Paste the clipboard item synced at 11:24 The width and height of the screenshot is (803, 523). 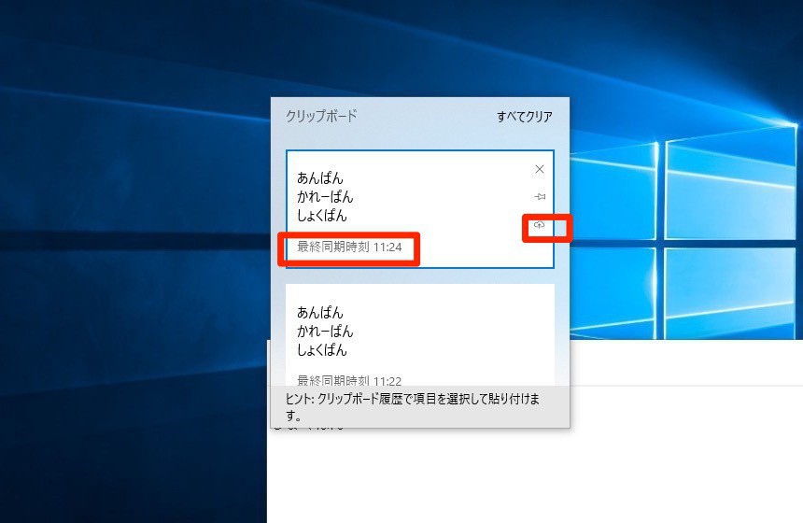420,209
